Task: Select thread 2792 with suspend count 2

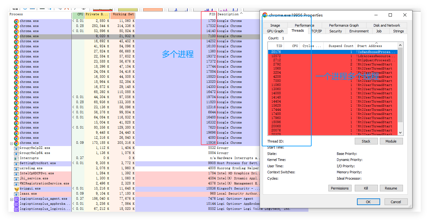Action: point(333,64)
